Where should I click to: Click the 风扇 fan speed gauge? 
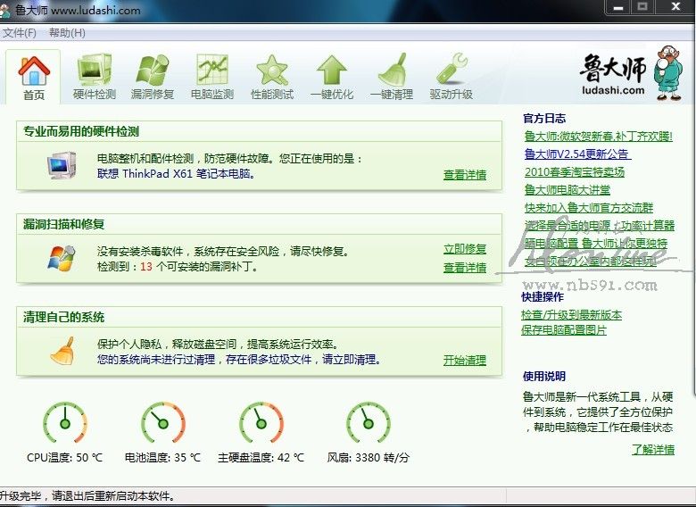tap(368, 423)
